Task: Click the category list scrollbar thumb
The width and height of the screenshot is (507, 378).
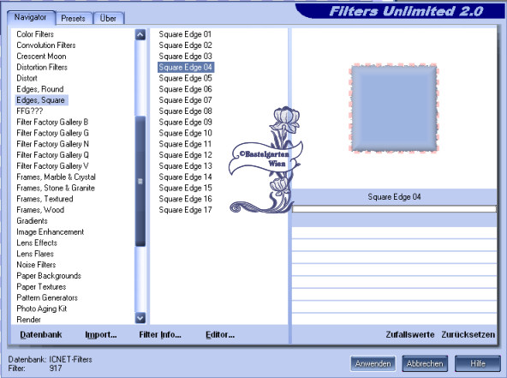Action: coord(140,181)
